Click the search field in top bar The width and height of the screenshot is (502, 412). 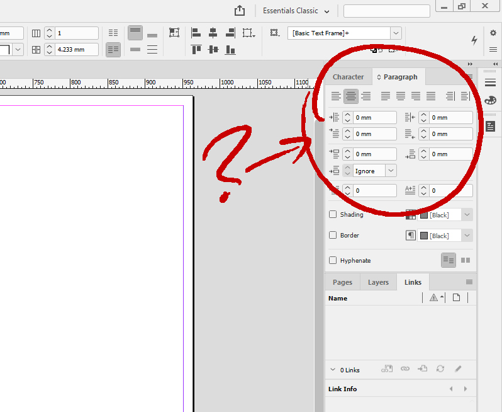coord(386,11)
